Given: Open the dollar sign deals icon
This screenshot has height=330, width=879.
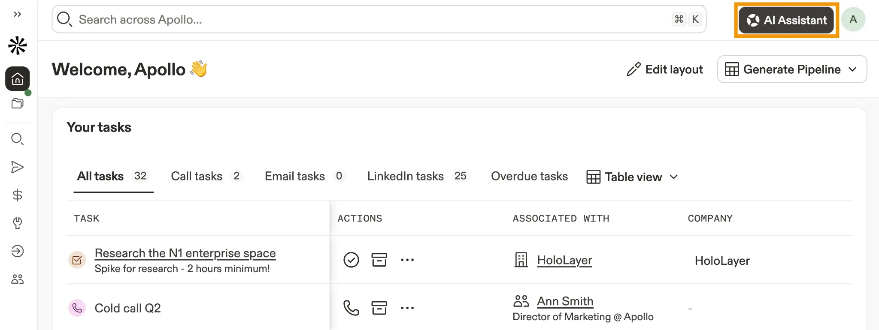Looking at the screenshot, I should click(x=18, y=195).
